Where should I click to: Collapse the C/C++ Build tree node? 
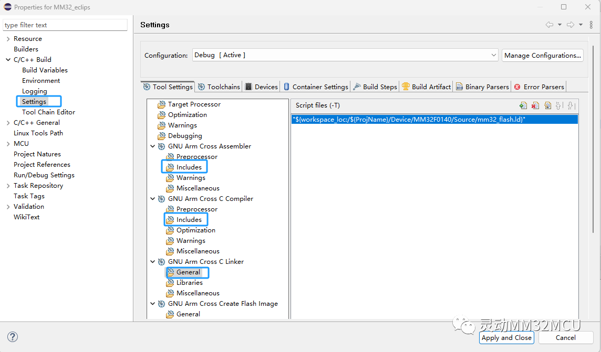tap(8, 60)
